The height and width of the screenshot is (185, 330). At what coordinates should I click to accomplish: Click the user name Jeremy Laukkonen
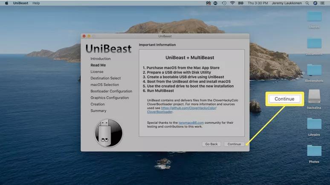click(287, 3)
